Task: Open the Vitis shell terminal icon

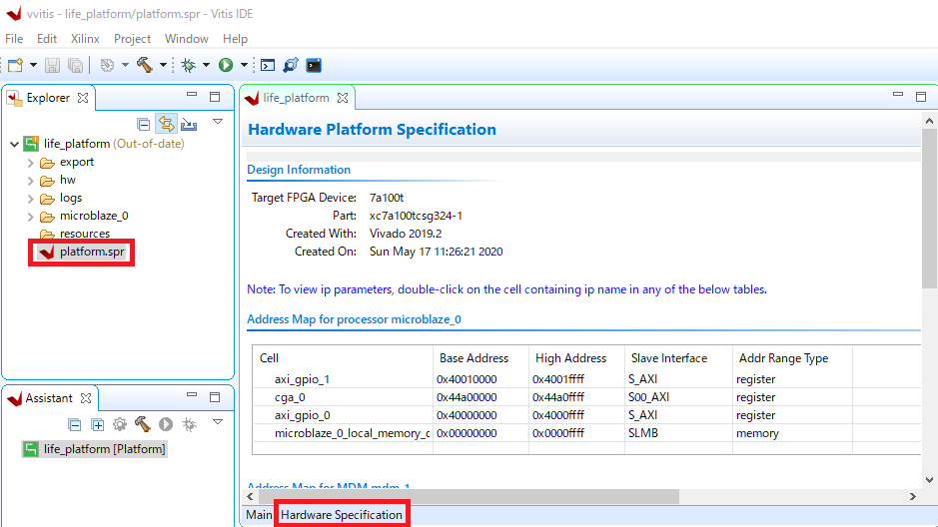Action: 314,65
